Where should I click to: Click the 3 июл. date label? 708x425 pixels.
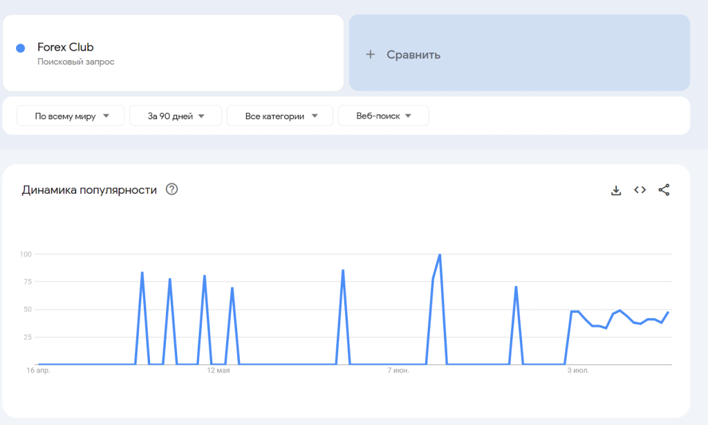coord(578,372)
